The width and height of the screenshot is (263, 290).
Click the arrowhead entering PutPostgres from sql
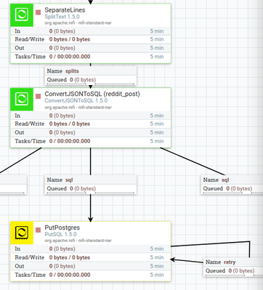click(x=91, y=219)
